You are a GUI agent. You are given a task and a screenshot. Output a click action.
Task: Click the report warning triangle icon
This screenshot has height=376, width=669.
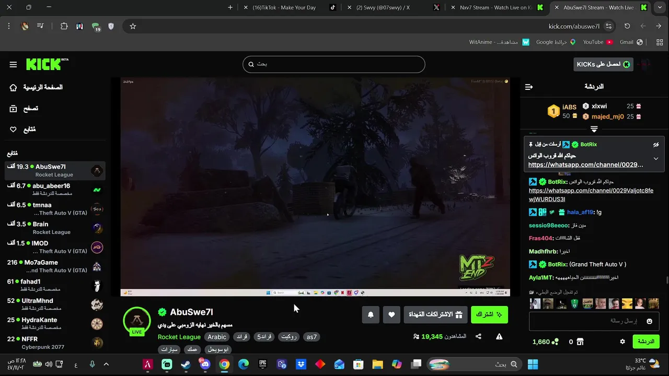click(499, 337)
